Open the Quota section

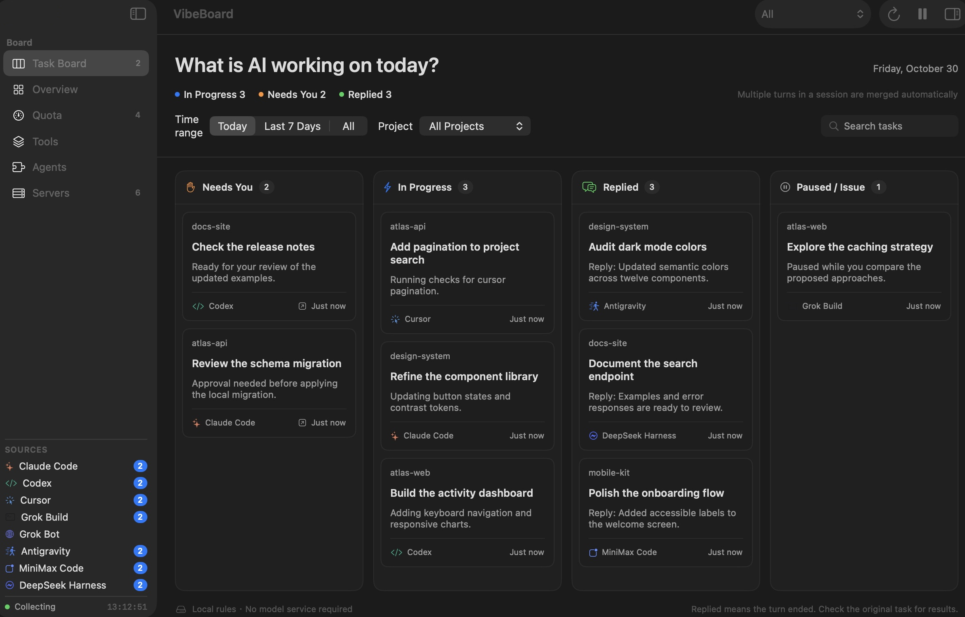point(76,115)
